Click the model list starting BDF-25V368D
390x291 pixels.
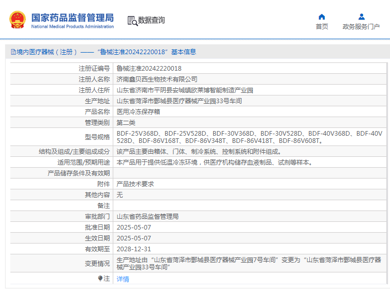point(249,137)
